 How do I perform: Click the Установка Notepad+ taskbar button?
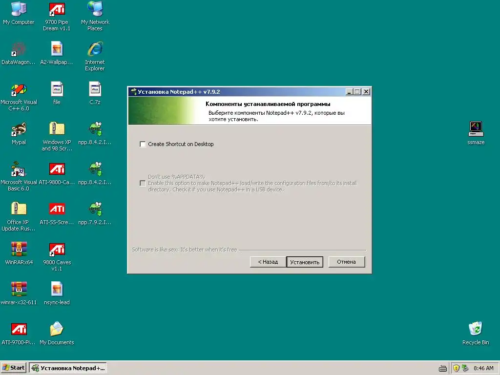point(68,368)
